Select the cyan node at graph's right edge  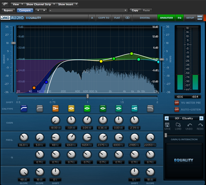click(x=158, y=62)
